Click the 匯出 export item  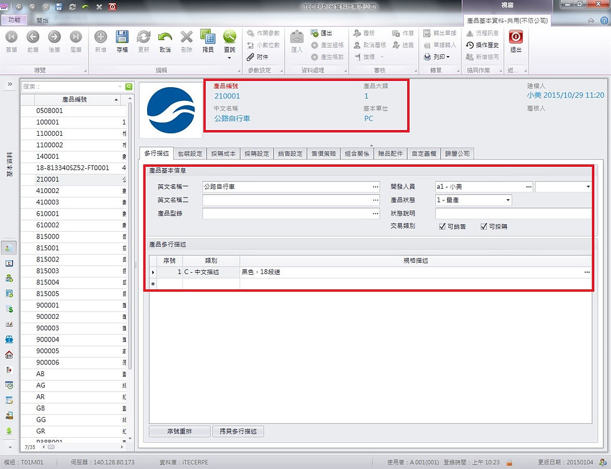pos(322,33)
